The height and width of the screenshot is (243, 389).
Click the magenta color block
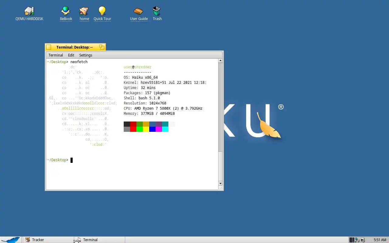(x=159, y=129)
